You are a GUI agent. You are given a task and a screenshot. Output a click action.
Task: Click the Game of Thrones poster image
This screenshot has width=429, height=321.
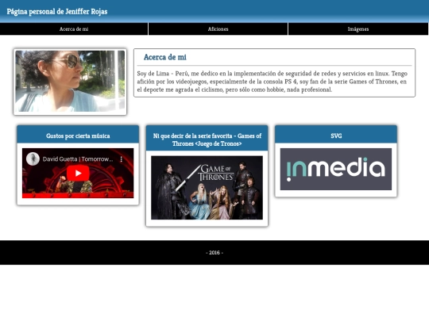[207, 188]
